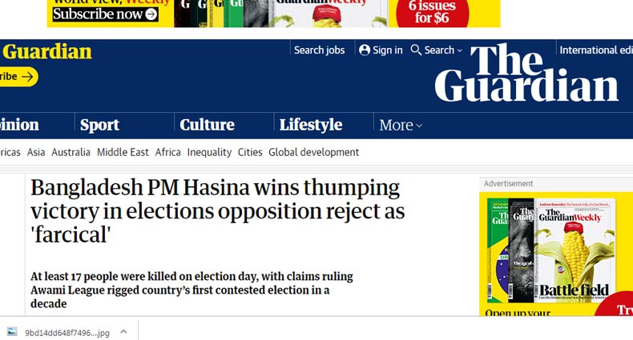Open the Inequality subsection

tap(209, 152)
